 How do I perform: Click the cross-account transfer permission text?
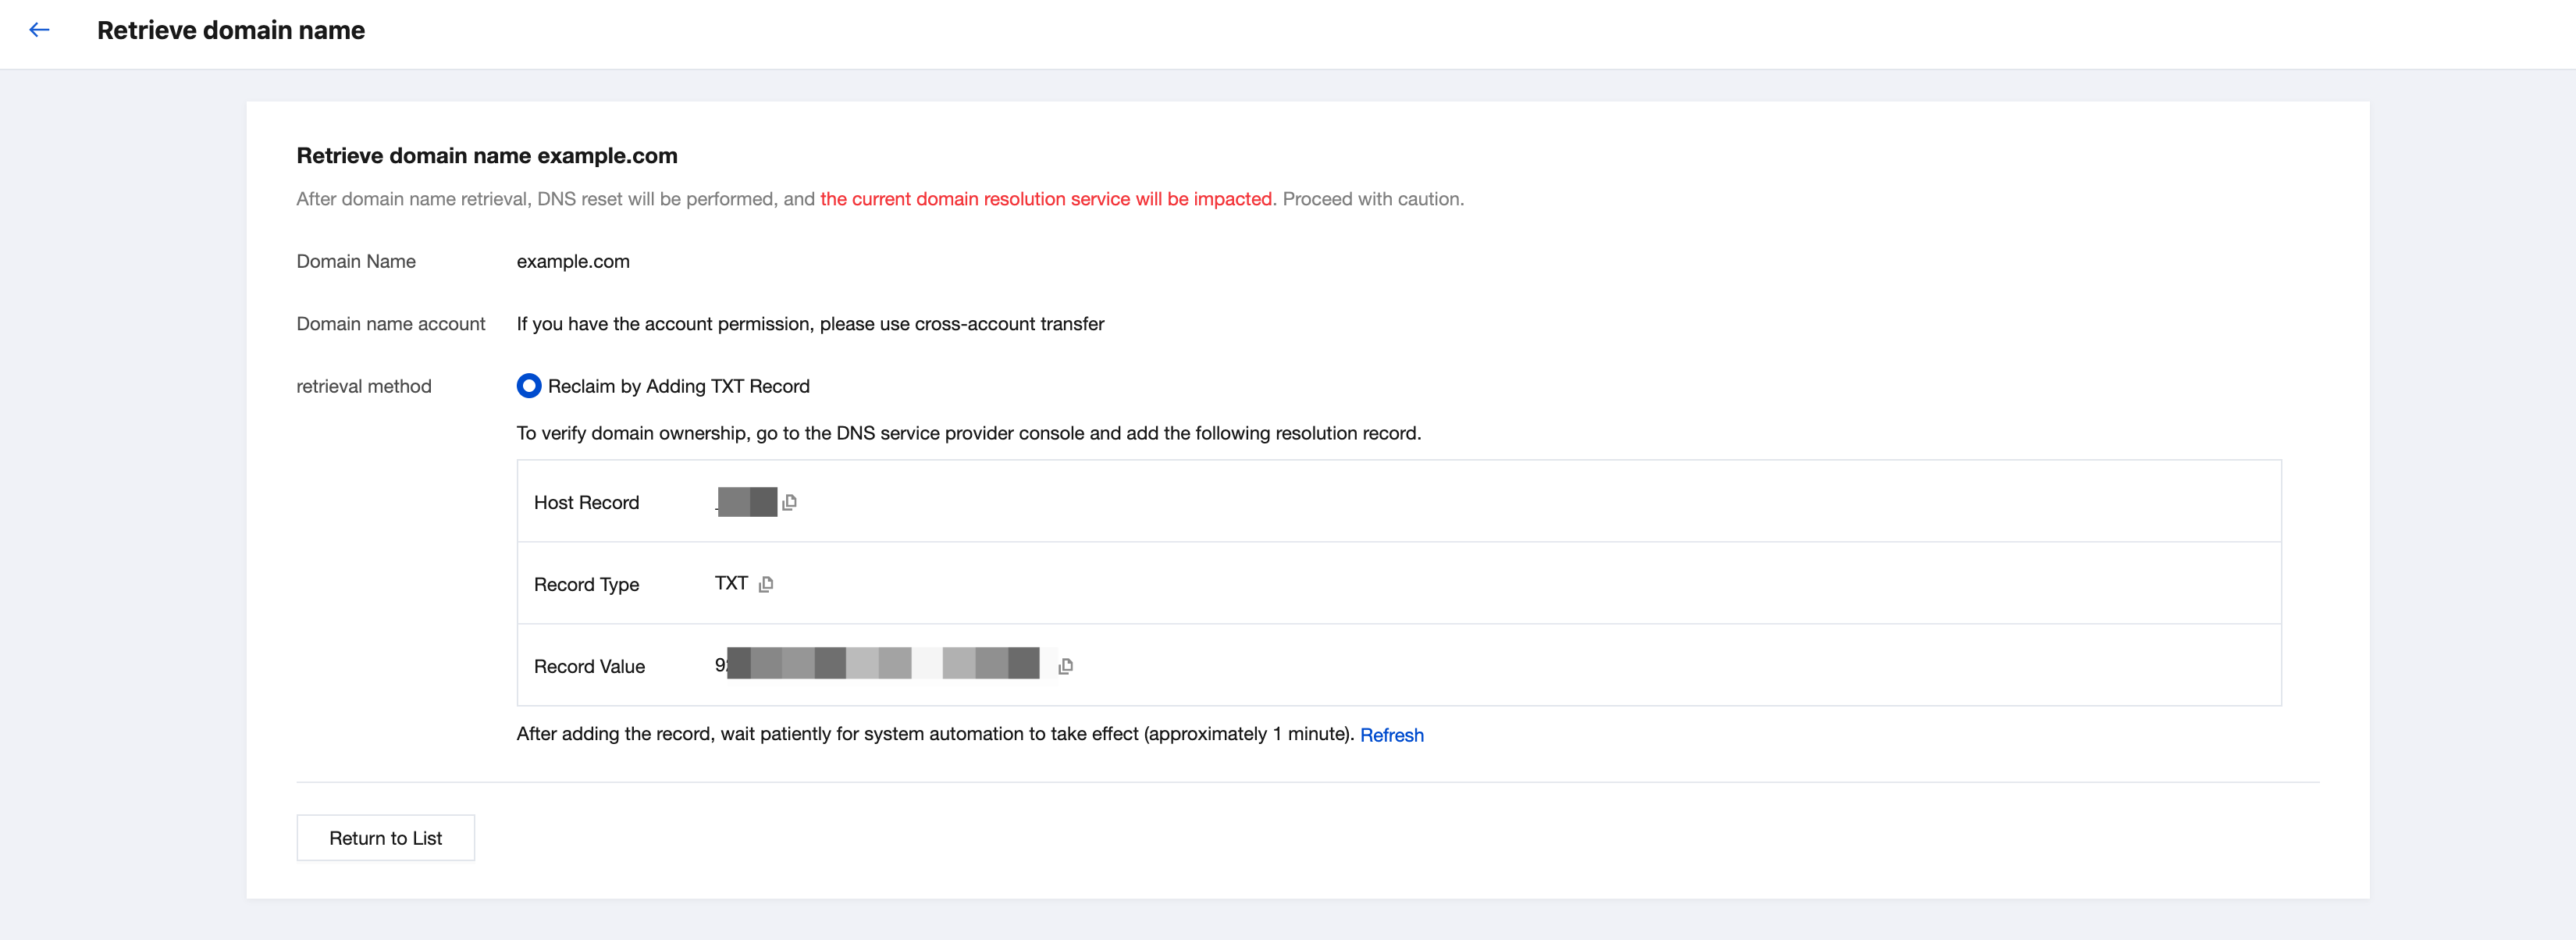click(810, 324)
